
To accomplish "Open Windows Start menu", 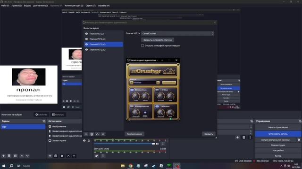I will tap(3, 166).
